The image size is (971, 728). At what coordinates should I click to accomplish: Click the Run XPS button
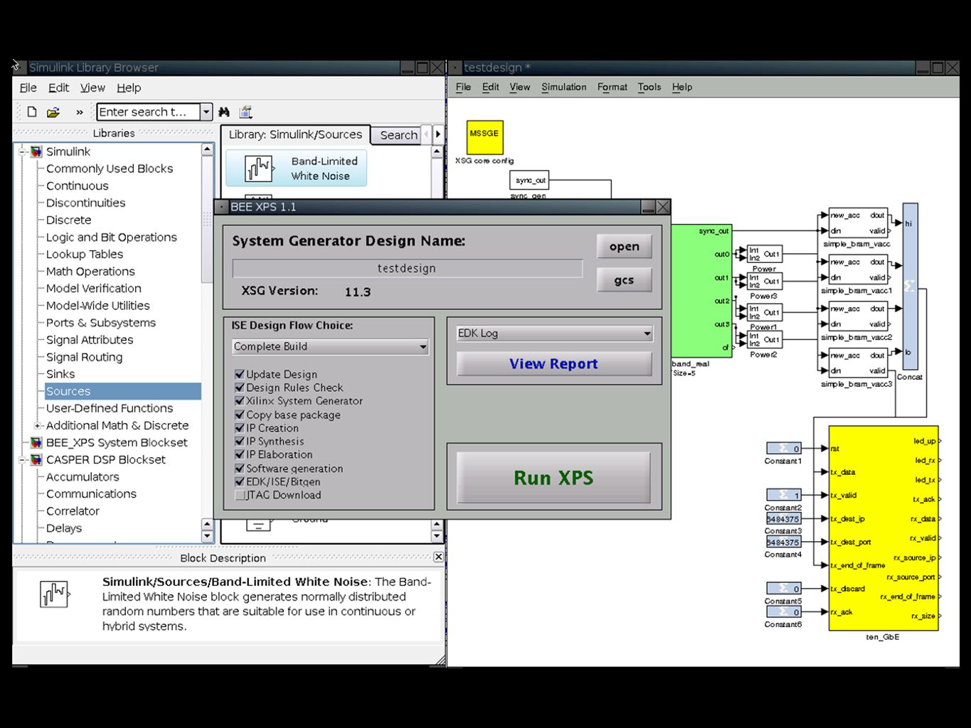click(x=553, y=478)
